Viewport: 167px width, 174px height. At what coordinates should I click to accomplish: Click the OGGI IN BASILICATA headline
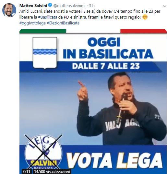(x=108, y=48)
